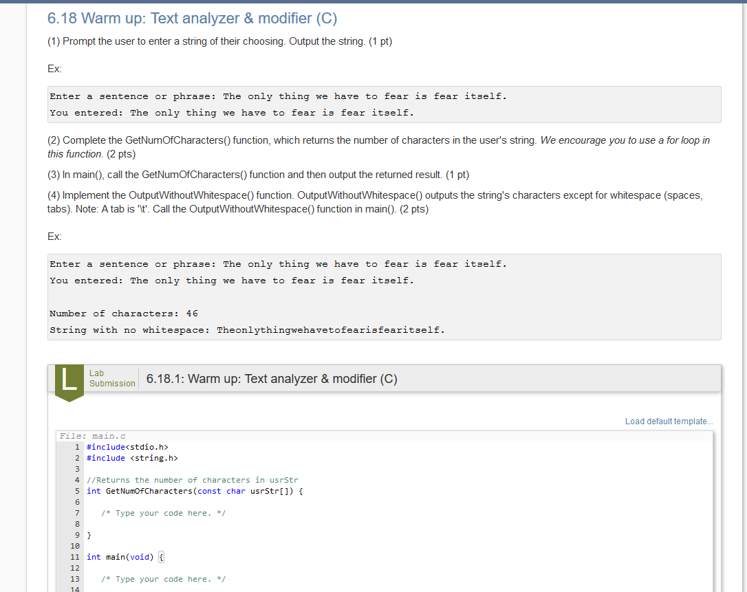The height and width of the screenshot is (592, 747).
Task: Place cursor on #include <string.h> line
Action: tap(132, 458)
